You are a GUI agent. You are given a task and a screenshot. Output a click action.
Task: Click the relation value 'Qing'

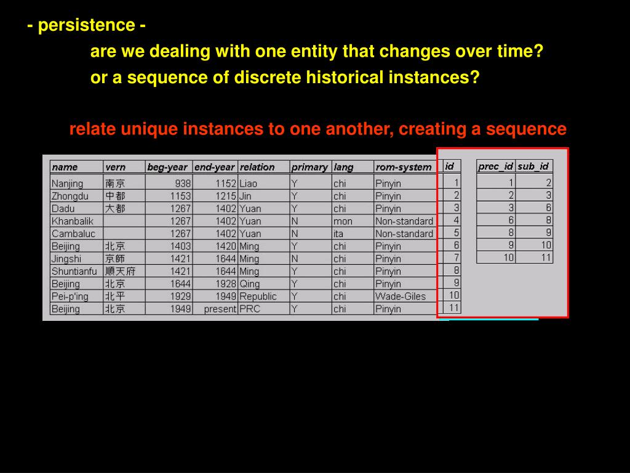click(x=250, y=283)
